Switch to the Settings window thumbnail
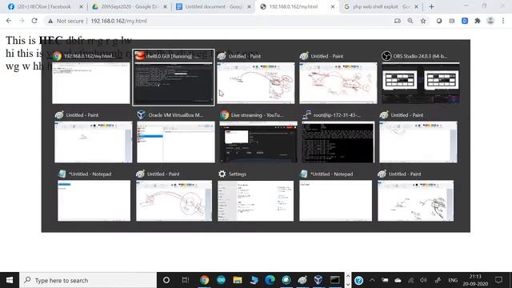Image resolution: width=512 pixels, height=288 pixels. pyautogui.click(x=256, y=201)
